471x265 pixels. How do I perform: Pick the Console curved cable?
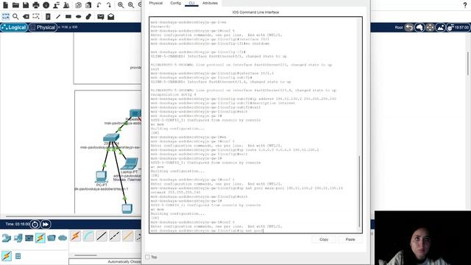point(88,236)
